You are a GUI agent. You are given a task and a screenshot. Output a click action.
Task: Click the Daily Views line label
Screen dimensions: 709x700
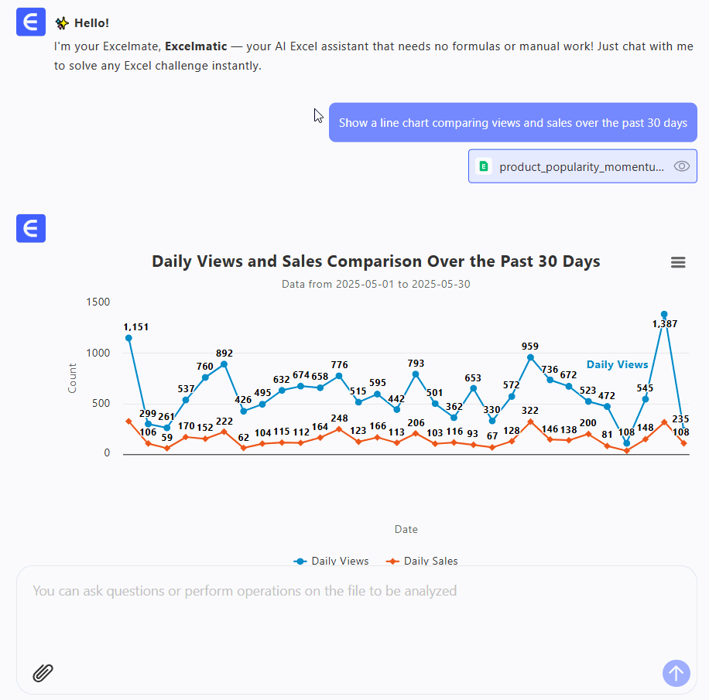[617, 364]
